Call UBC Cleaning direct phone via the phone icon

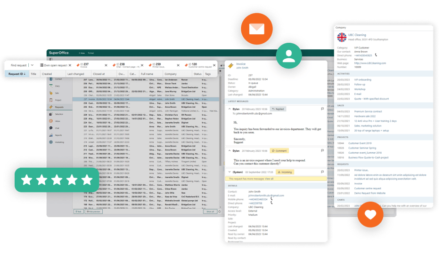pos(376,55)
